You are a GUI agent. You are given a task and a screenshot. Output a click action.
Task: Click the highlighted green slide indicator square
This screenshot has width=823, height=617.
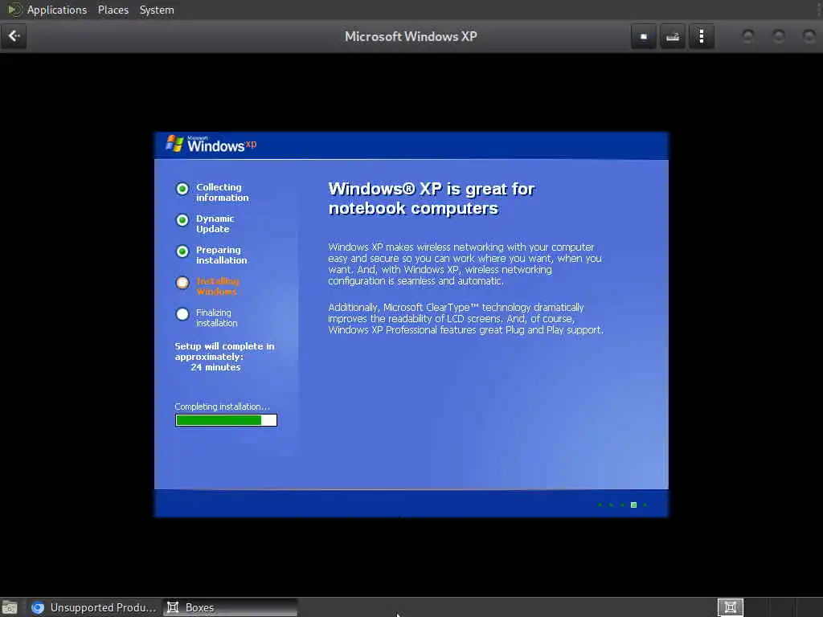[633, 505]
